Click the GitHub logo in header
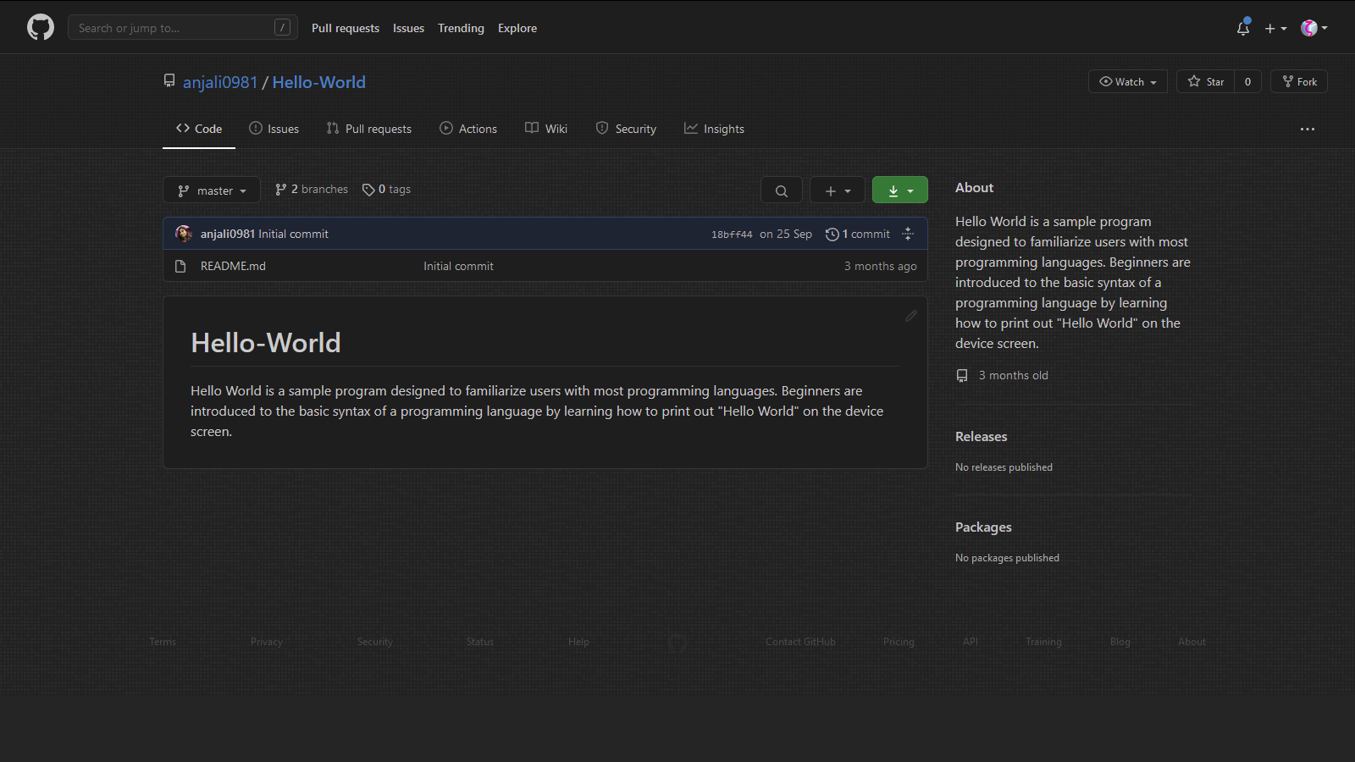This screenshot has height=762, width=1355. click(41, 27)
